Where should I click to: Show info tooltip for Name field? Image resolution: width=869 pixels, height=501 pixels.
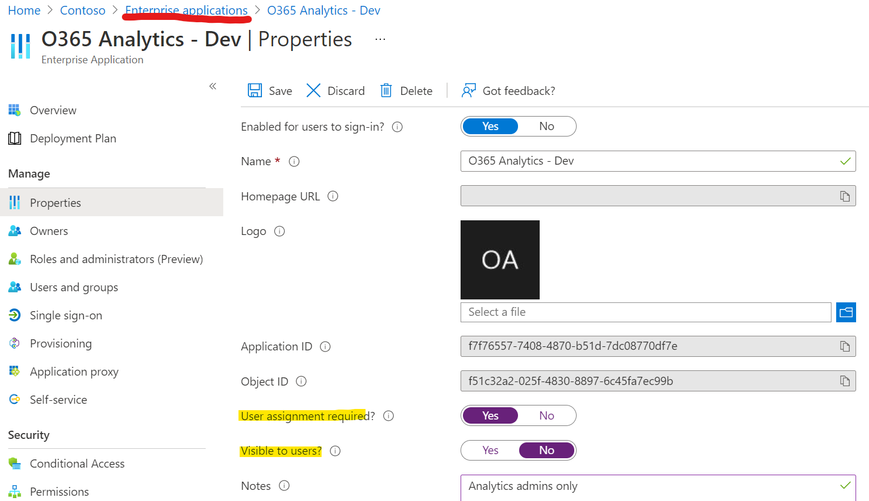[x=294, y=161]
